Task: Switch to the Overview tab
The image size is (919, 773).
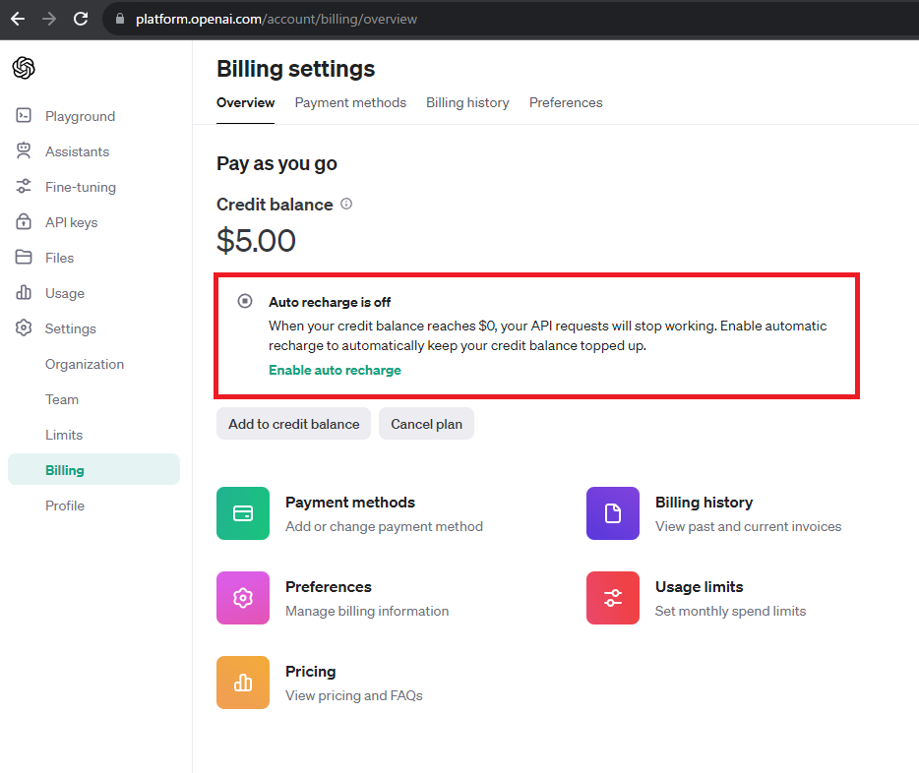Action: [246, 102]
